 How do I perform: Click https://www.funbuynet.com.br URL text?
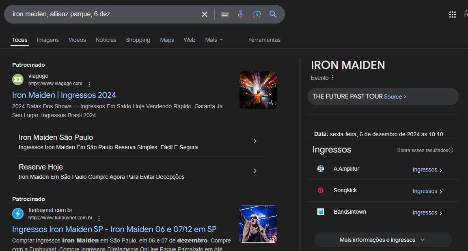point(60,218)
